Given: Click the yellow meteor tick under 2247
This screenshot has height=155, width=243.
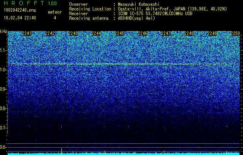Looking at the screenshot, I should (164, 153).
